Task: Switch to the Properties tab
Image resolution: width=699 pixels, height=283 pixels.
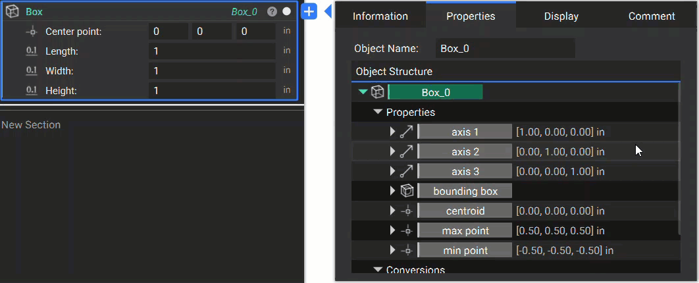Action: pyautogui.click(x=471, y=15)
